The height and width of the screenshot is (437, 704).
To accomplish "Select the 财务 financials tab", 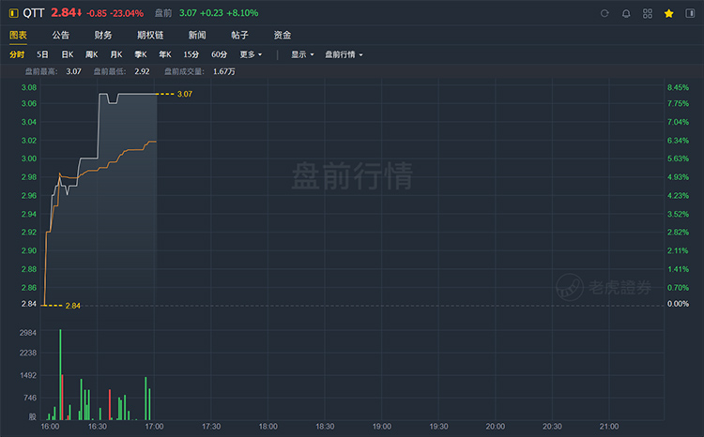I will pos(103,35).
